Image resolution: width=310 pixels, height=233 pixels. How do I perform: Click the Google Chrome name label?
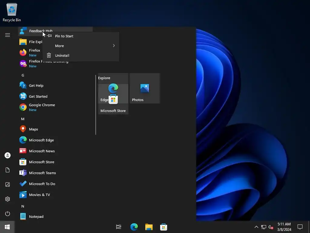point(42,105)
